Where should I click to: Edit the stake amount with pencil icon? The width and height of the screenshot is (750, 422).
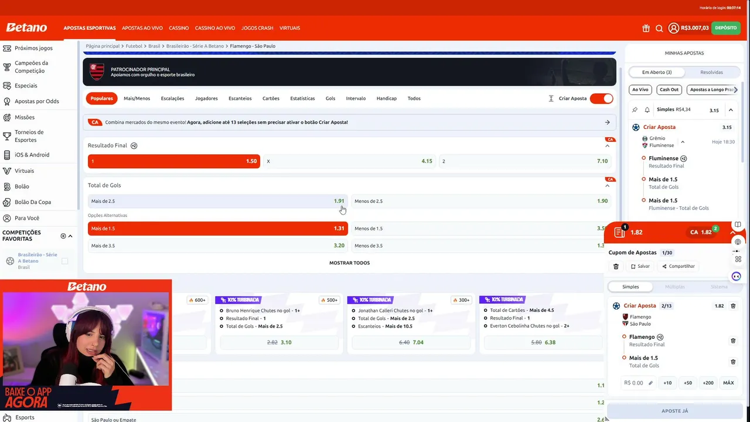click(x=650, y=383)
